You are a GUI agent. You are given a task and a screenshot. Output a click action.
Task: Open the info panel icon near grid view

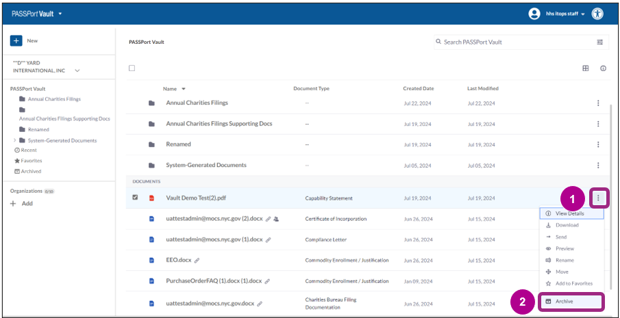[x=603, y=68]
